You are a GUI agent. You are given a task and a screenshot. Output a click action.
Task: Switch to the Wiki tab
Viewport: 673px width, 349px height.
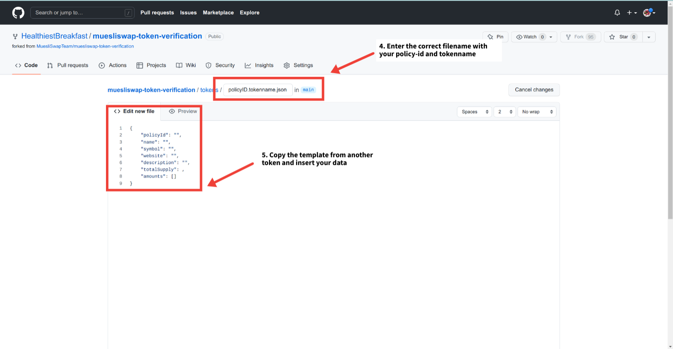pos(186,65)
